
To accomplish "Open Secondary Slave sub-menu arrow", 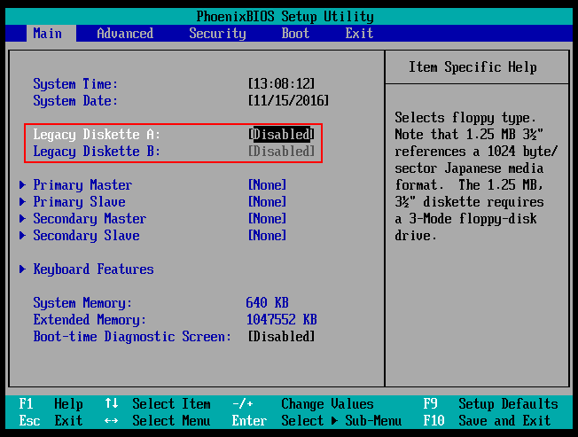I will [22, 236].
